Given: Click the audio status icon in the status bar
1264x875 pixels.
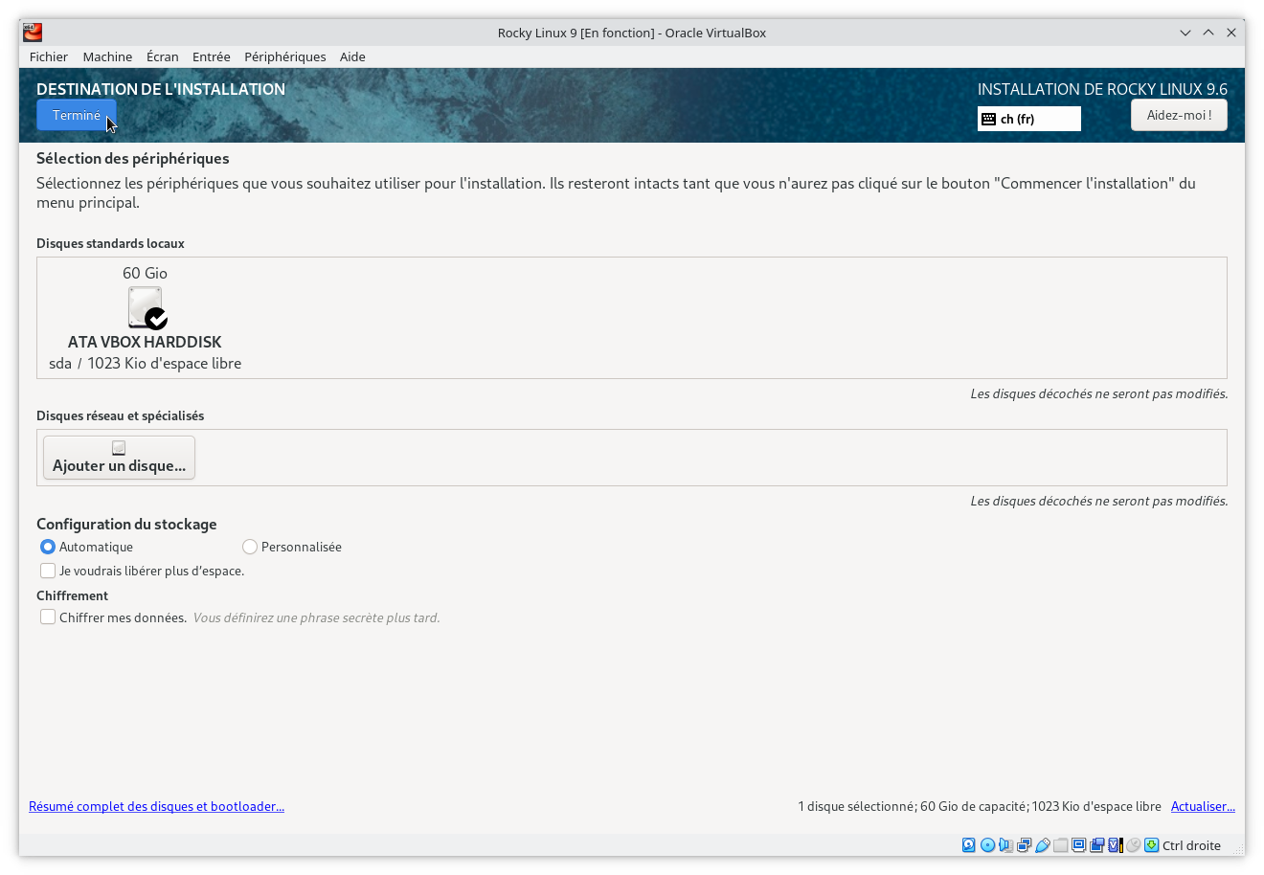Looking at the screenshot, I should click(x=1004, y=844).
